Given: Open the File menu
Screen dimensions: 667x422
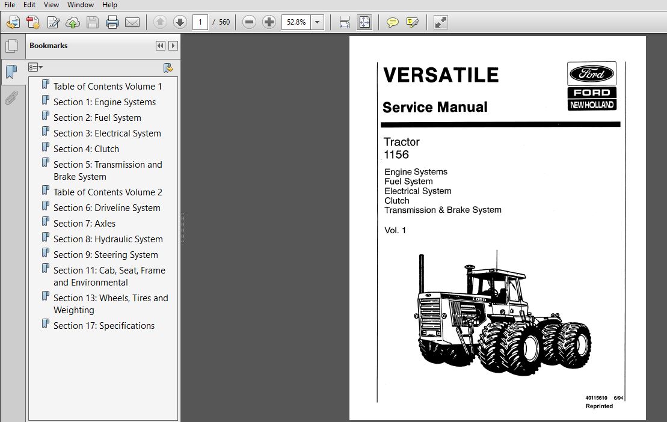Looking at the screenshot, I should click(x=10, y=5).
